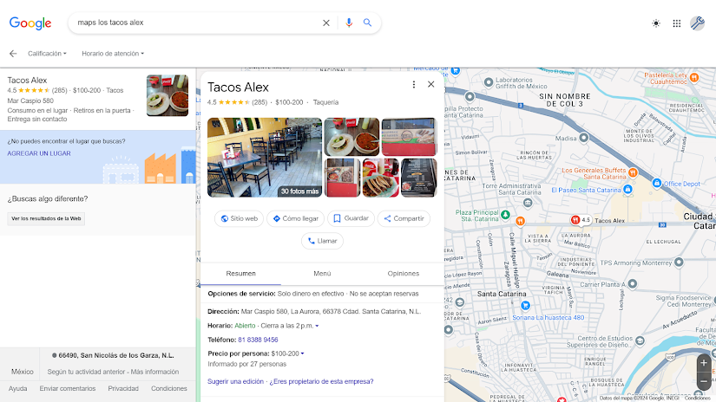Select Centro de Estudios Superiores de Diseño marker
The image size is (716, 402).
pos(640,340)
